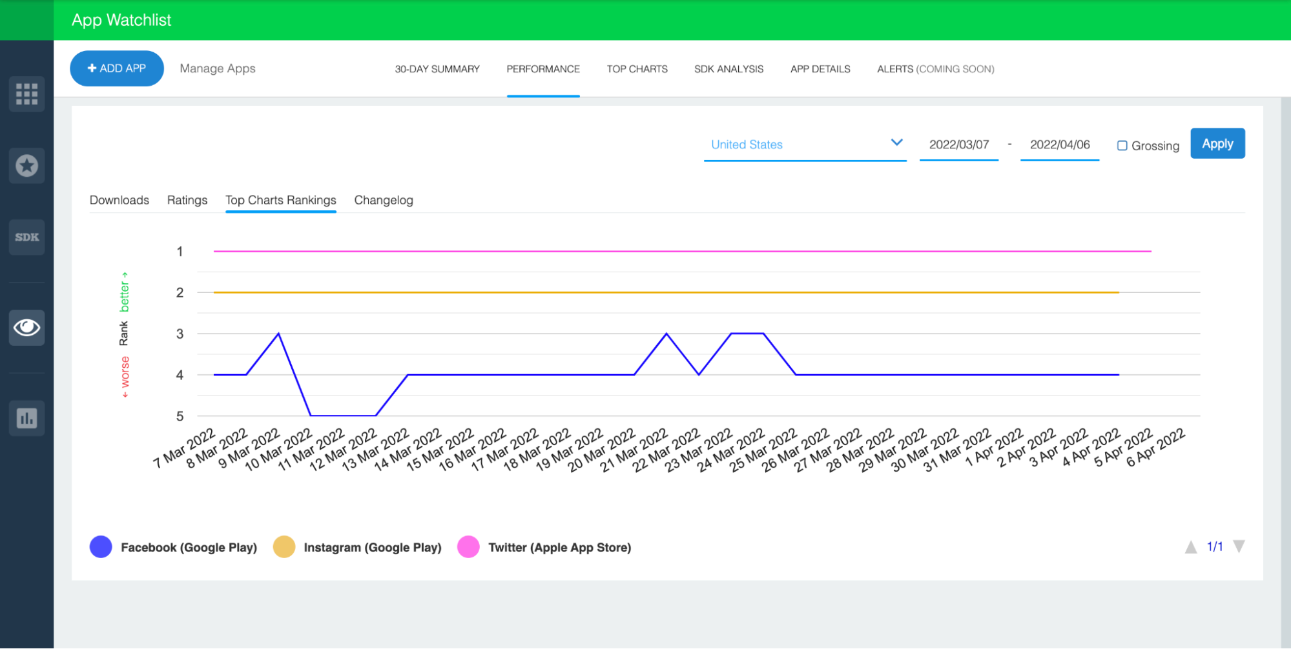Viewport: 1291px width, 649px height.
Task: Edit the start date 2022/03/07 field
Action: click(x=959, y=145)
